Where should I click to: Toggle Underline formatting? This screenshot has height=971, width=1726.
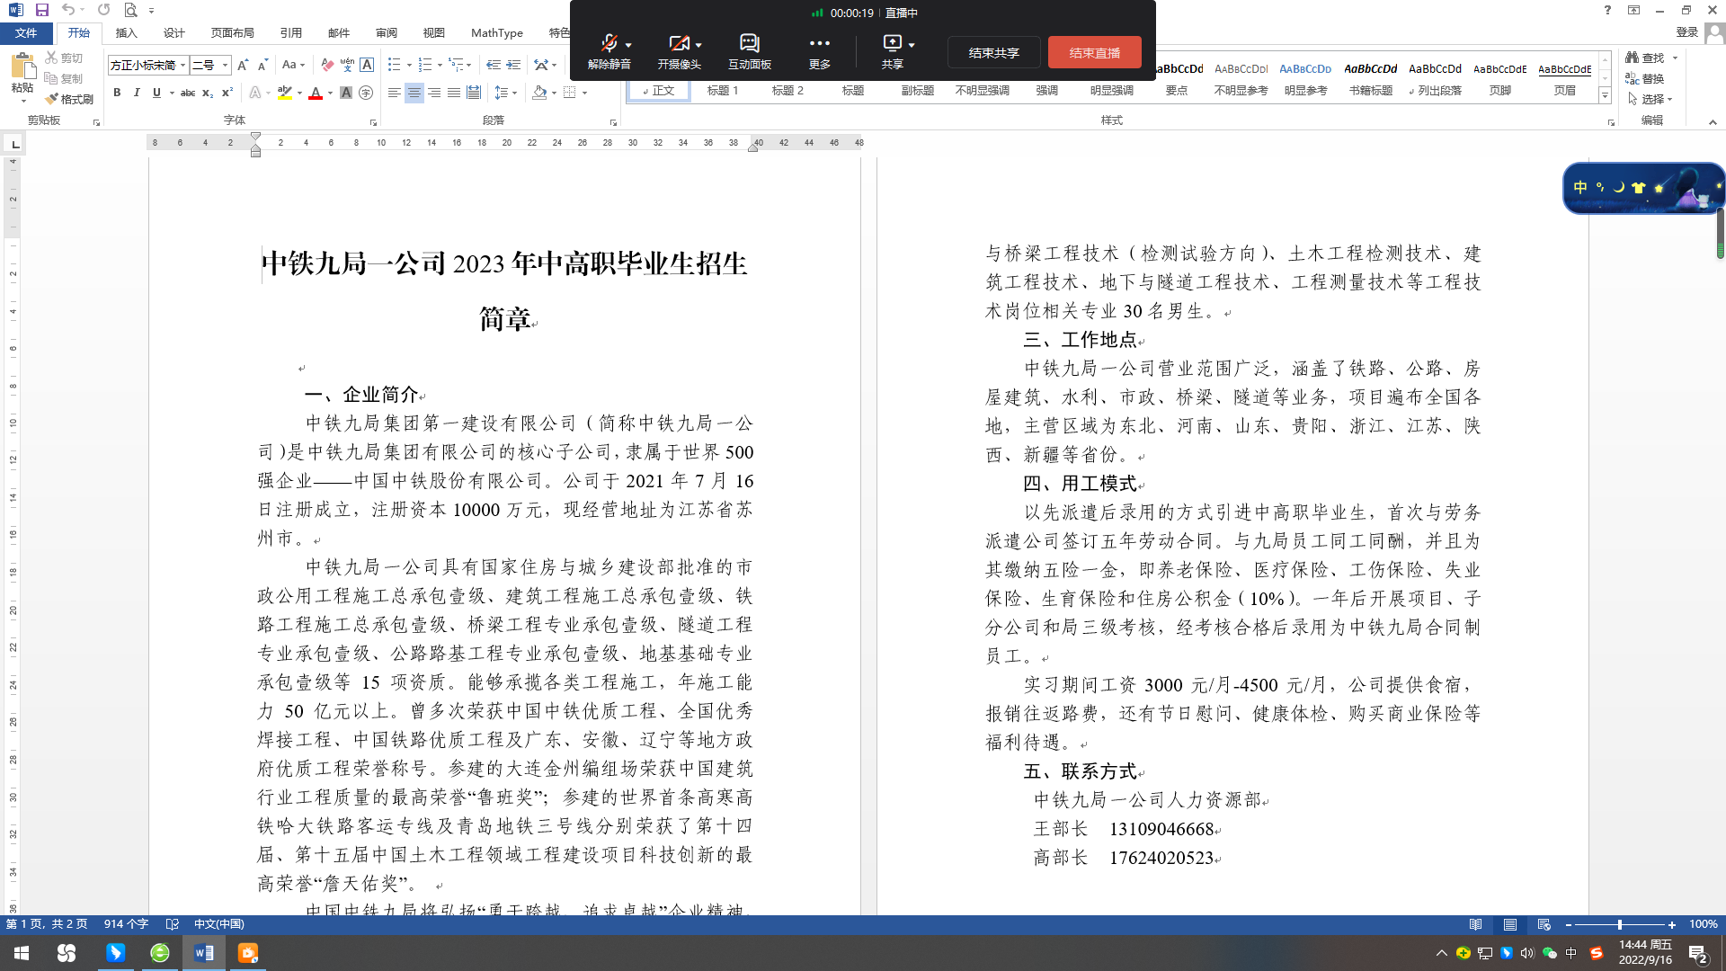tap(156, 93)
